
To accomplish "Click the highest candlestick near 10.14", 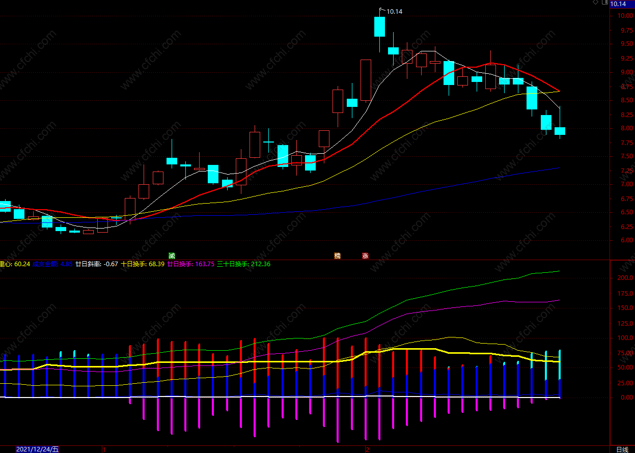I will pyautogui.click(x=379, y=26).
